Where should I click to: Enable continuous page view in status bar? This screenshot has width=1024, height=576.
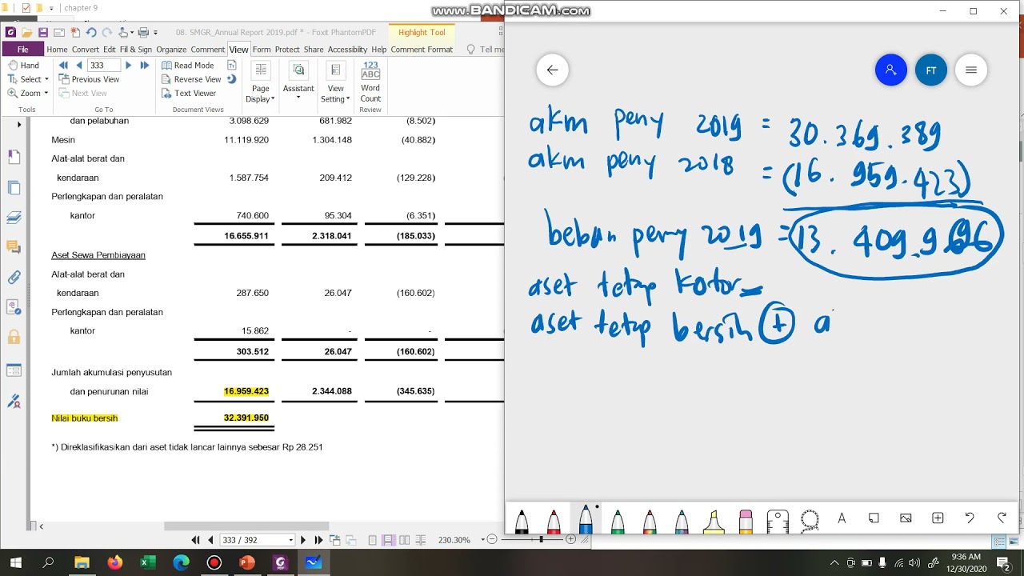[389, 540]
